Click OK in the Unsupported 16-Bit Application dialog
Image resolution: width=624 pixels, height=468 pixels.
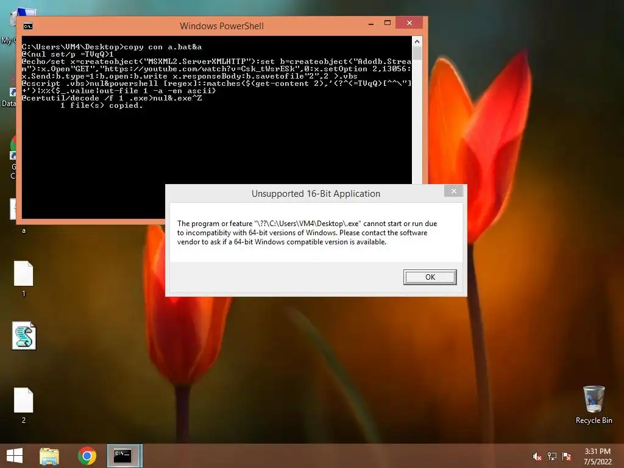430,277
